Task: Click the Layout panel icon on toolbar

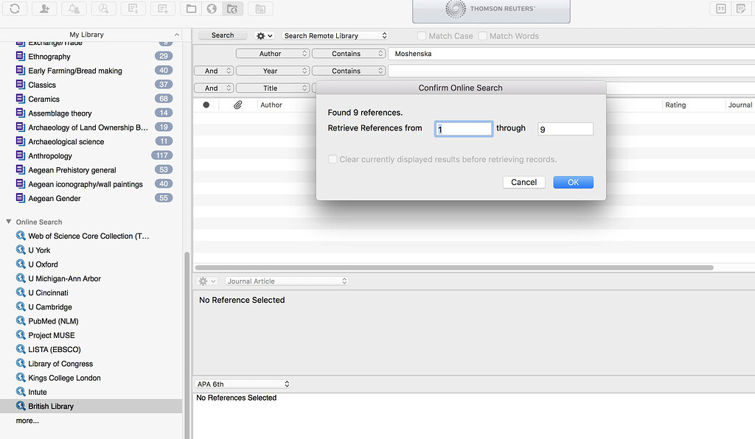Action: click(260, 8)
